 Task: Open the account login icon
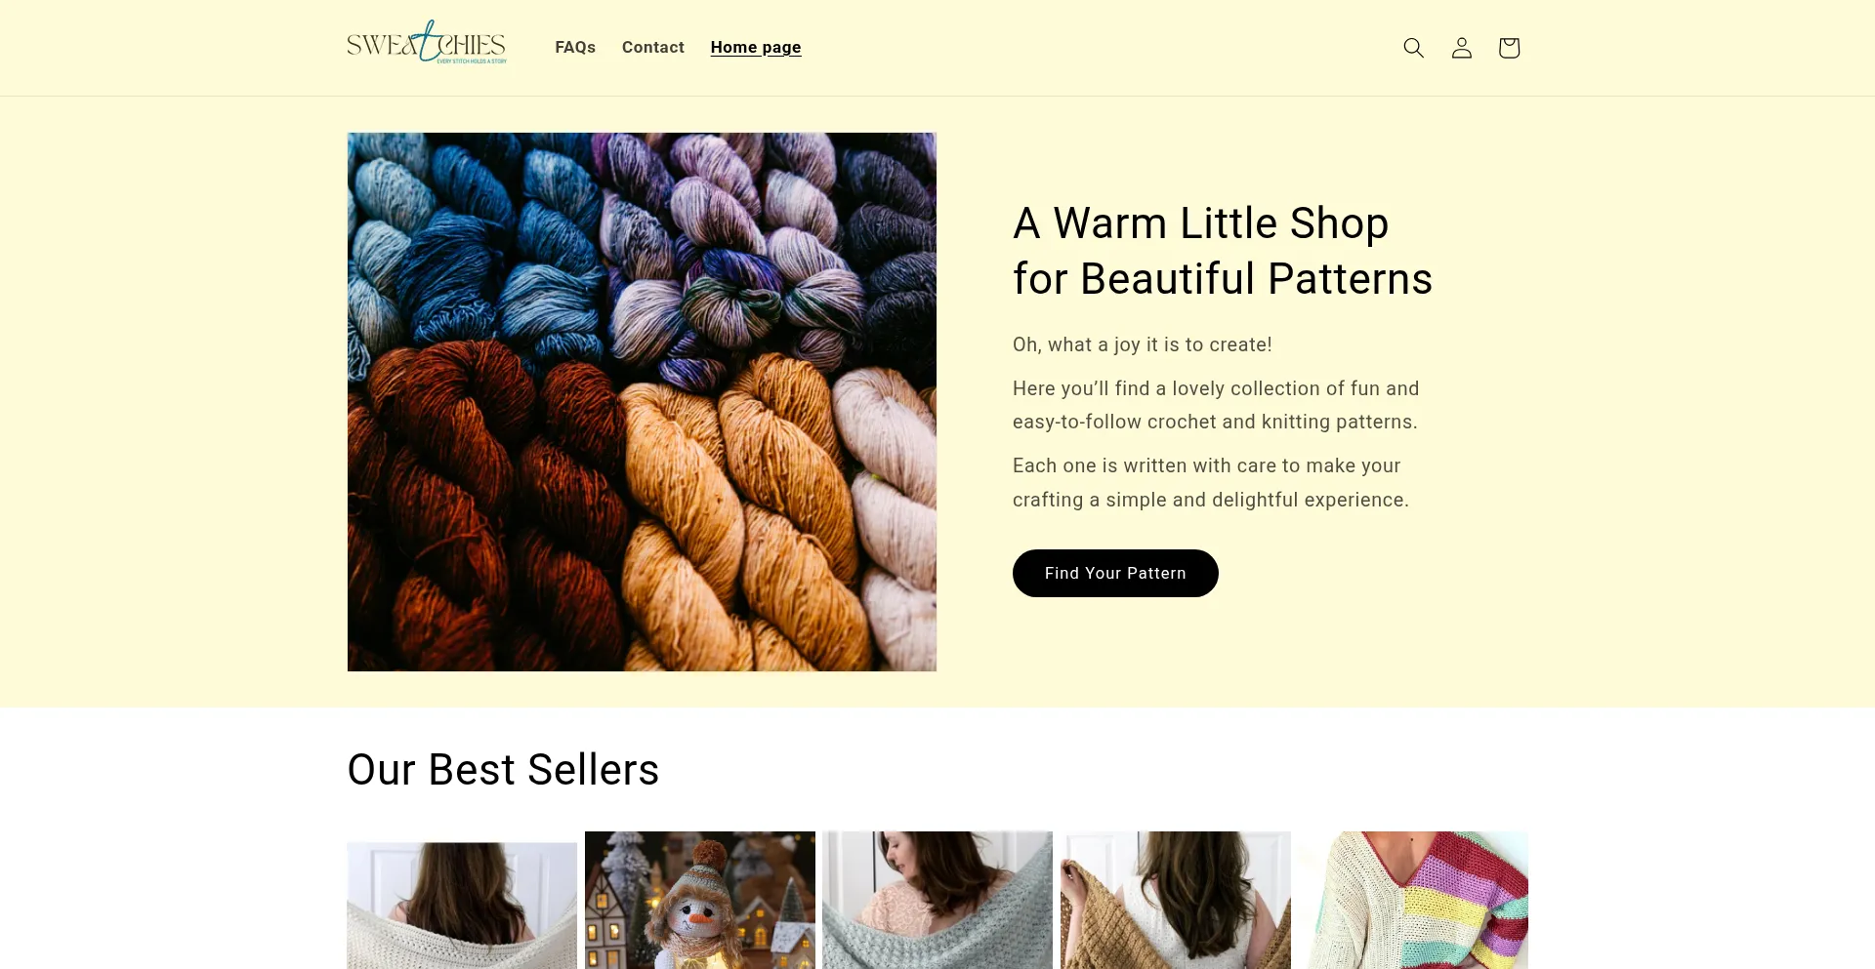(x=1461, y=48)
